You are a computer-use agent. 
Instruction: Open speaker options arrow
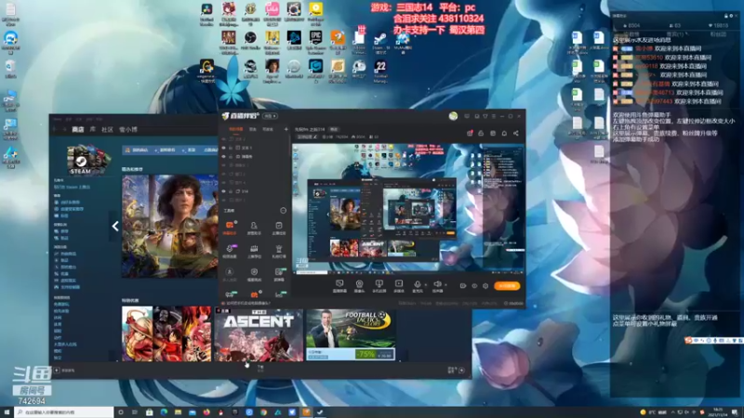point(446,285)
